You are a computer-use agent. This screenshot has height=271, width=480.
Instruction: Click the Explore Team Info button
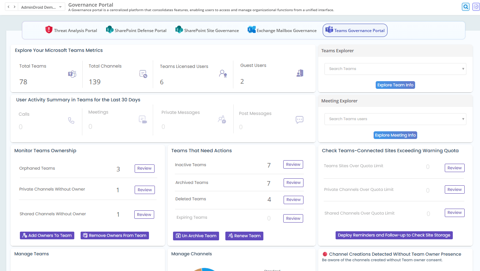[395, 85]
